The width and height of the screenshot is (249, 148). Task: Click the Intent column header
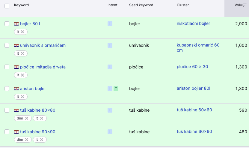[x=112, y=5]
